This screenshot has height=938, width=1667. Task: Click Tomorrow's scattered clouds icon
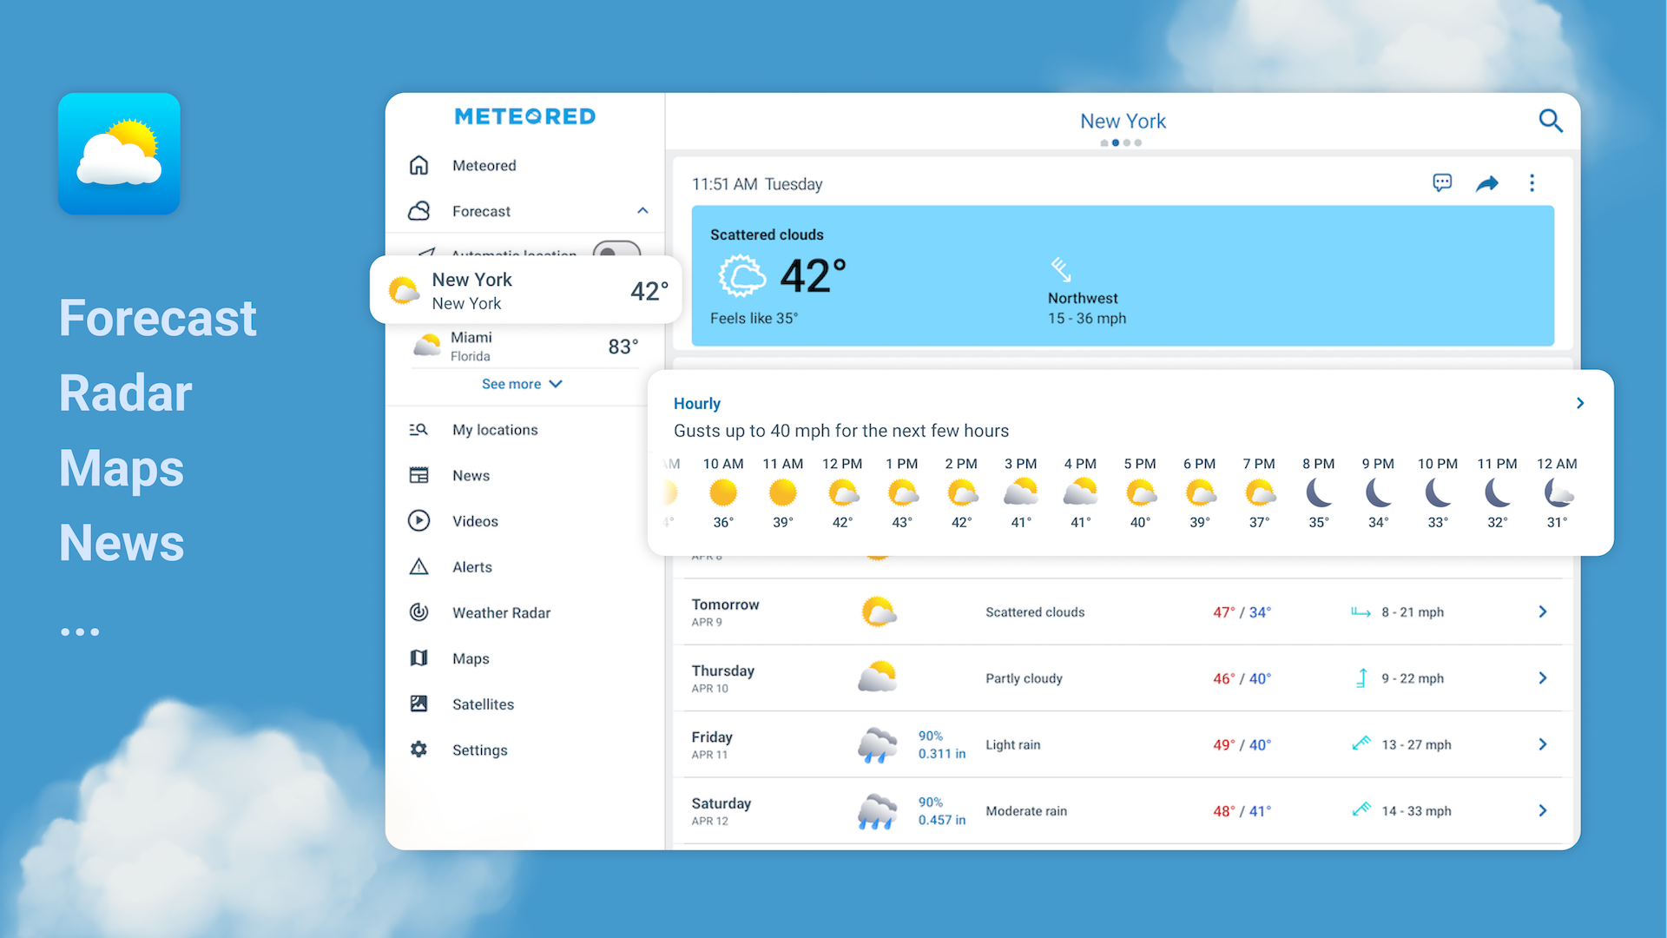tap(878, 611)
